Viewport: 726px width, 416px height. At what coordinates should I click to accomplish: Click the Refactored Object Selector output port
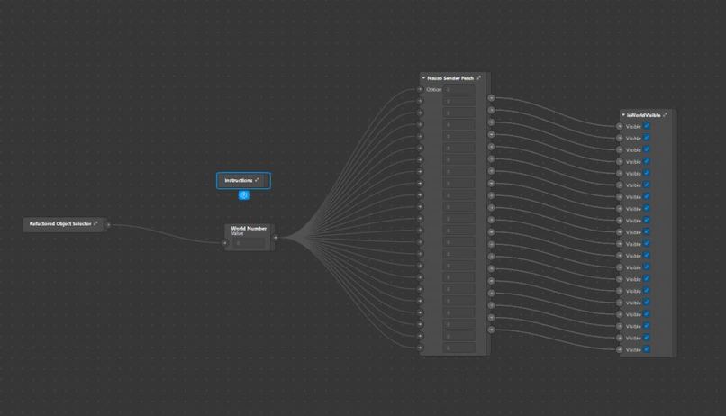coord(108,225)
